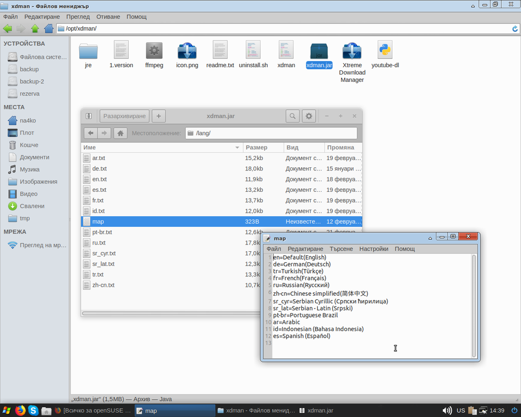Open Firefox from the taskbar
The image size is (521, 417).
(x=20, y=411)
